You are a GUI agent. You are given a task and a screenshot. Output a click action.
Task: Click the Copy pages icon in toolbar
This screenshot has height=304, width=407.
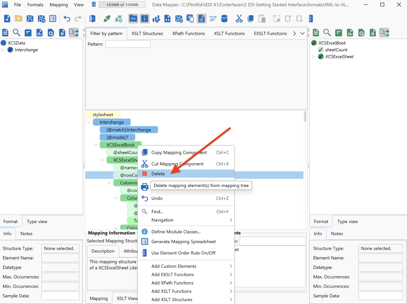coord(251,19)
